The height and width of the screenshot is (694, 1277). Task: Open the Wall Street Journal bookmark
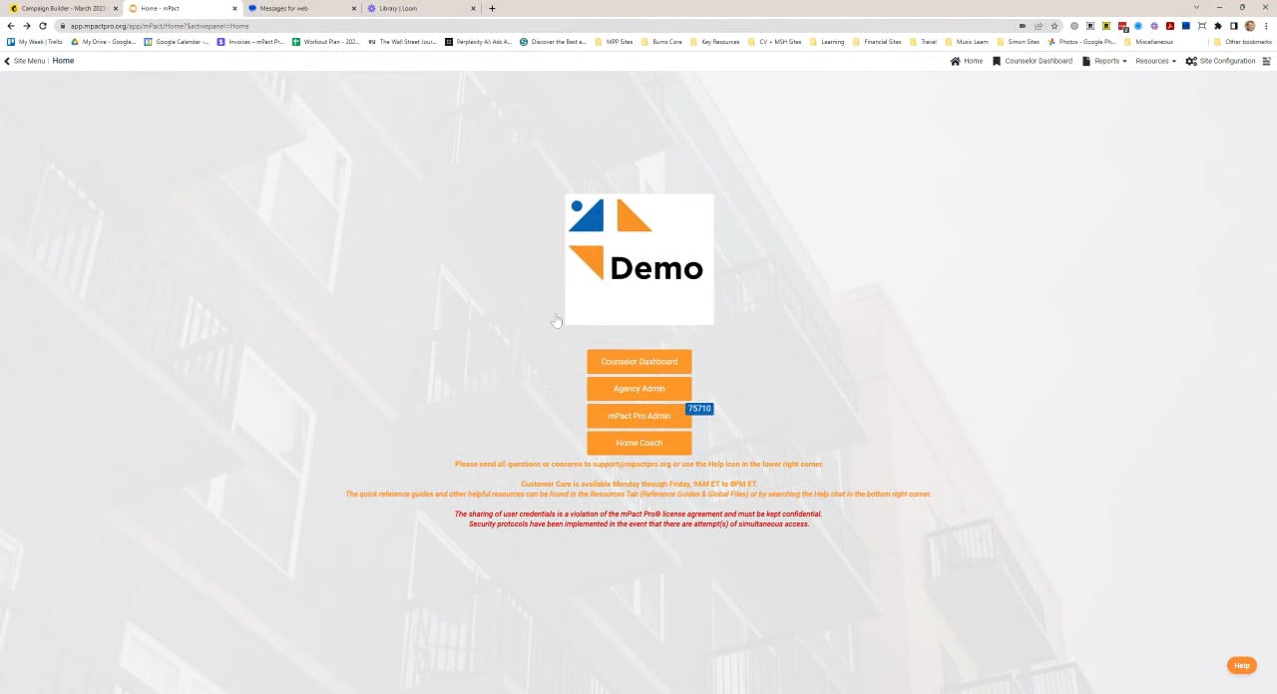(x=403, y=42)
